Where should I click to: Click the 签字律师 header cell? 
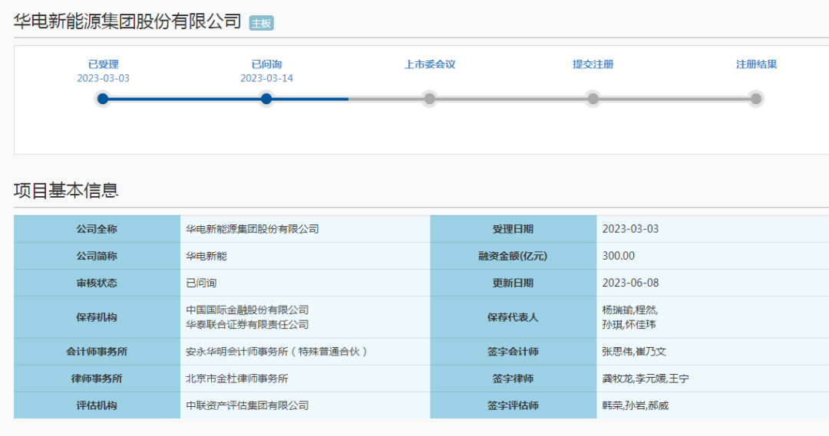point(514,379)
